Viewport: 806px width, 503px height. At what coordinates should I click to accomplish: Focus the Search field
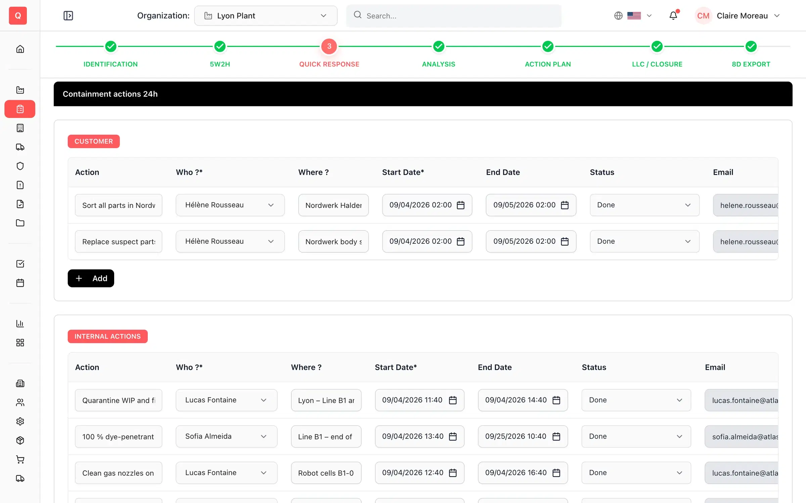[x=454, y=16]
